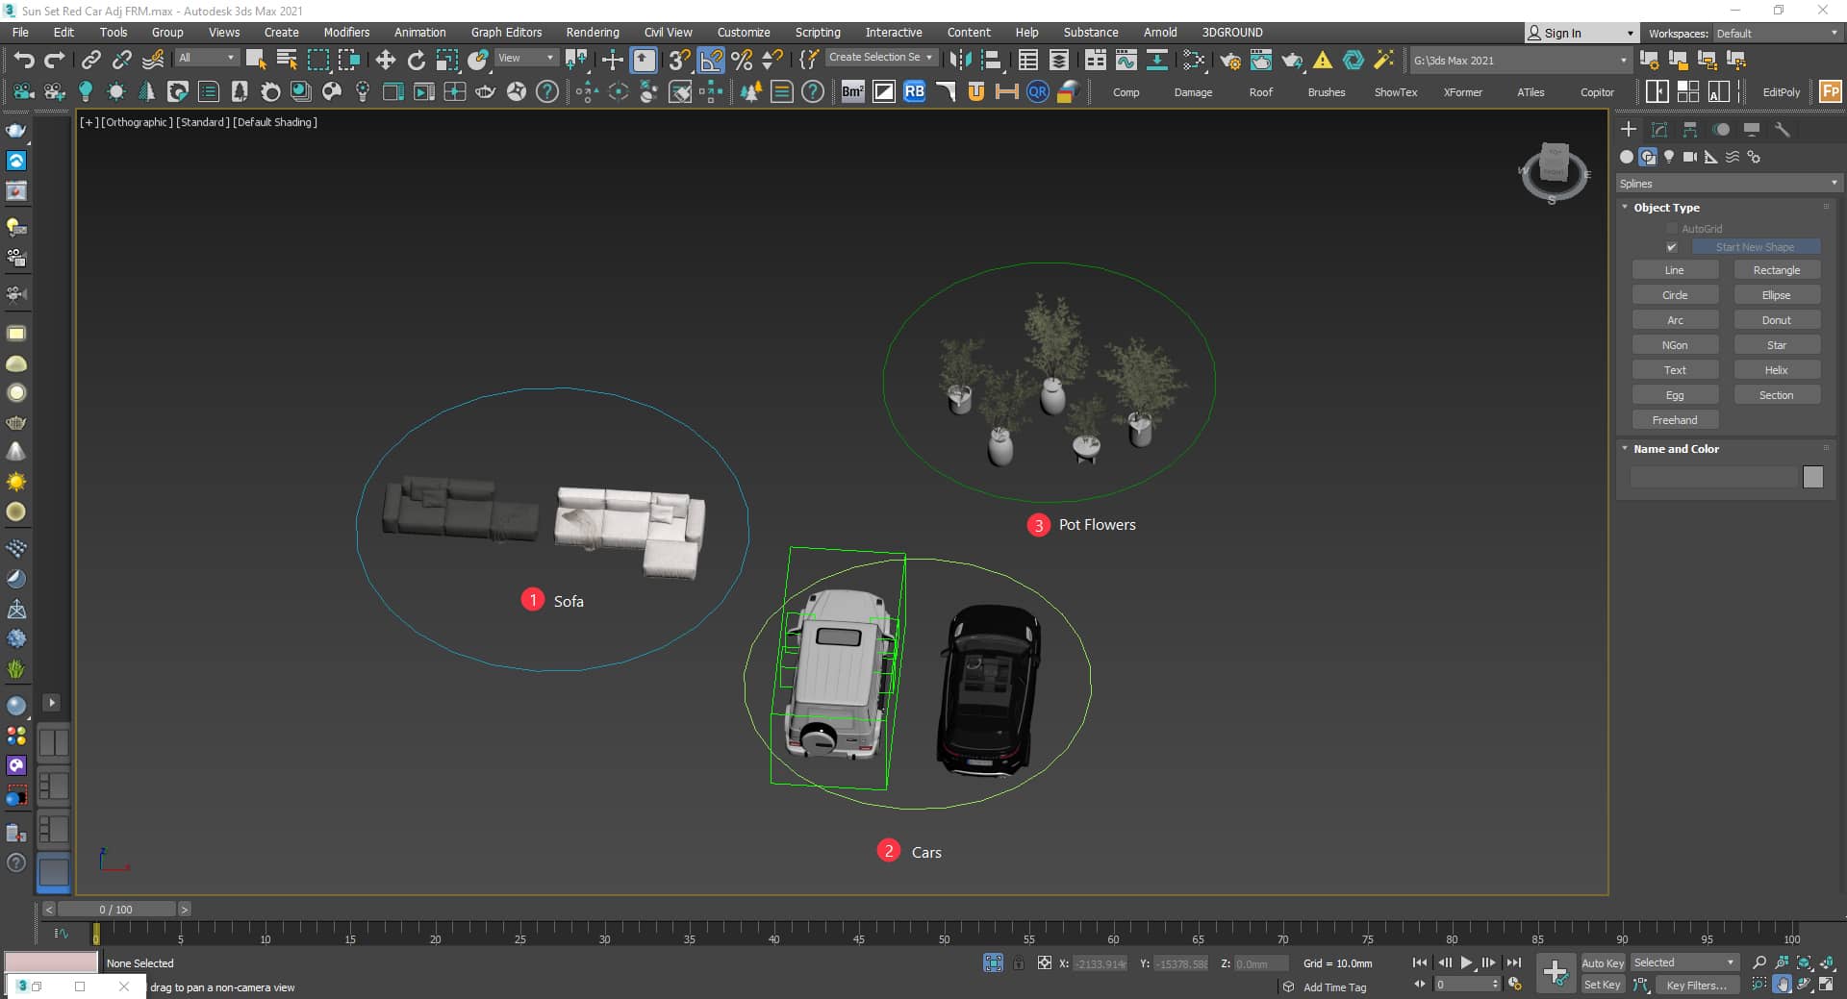
Task: Collapse the Object Type rollout
Action: click(x=1666, y=208)
